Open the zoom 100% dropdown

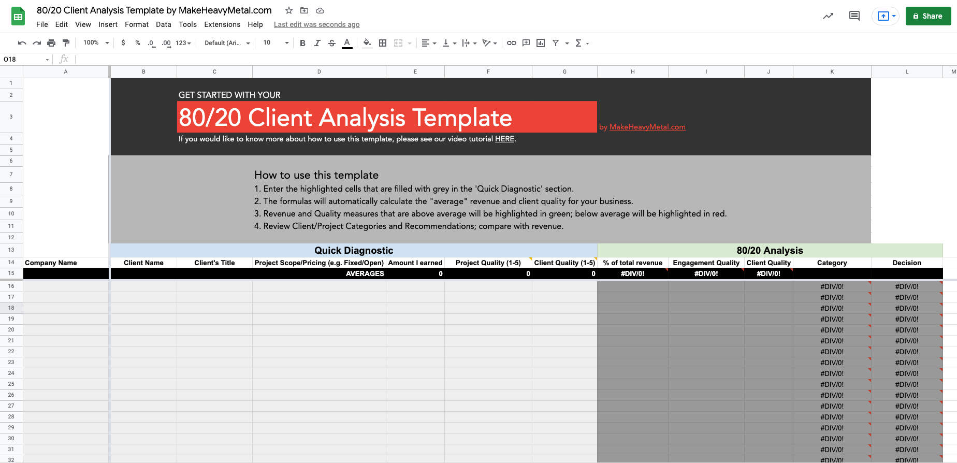(96, 43)
